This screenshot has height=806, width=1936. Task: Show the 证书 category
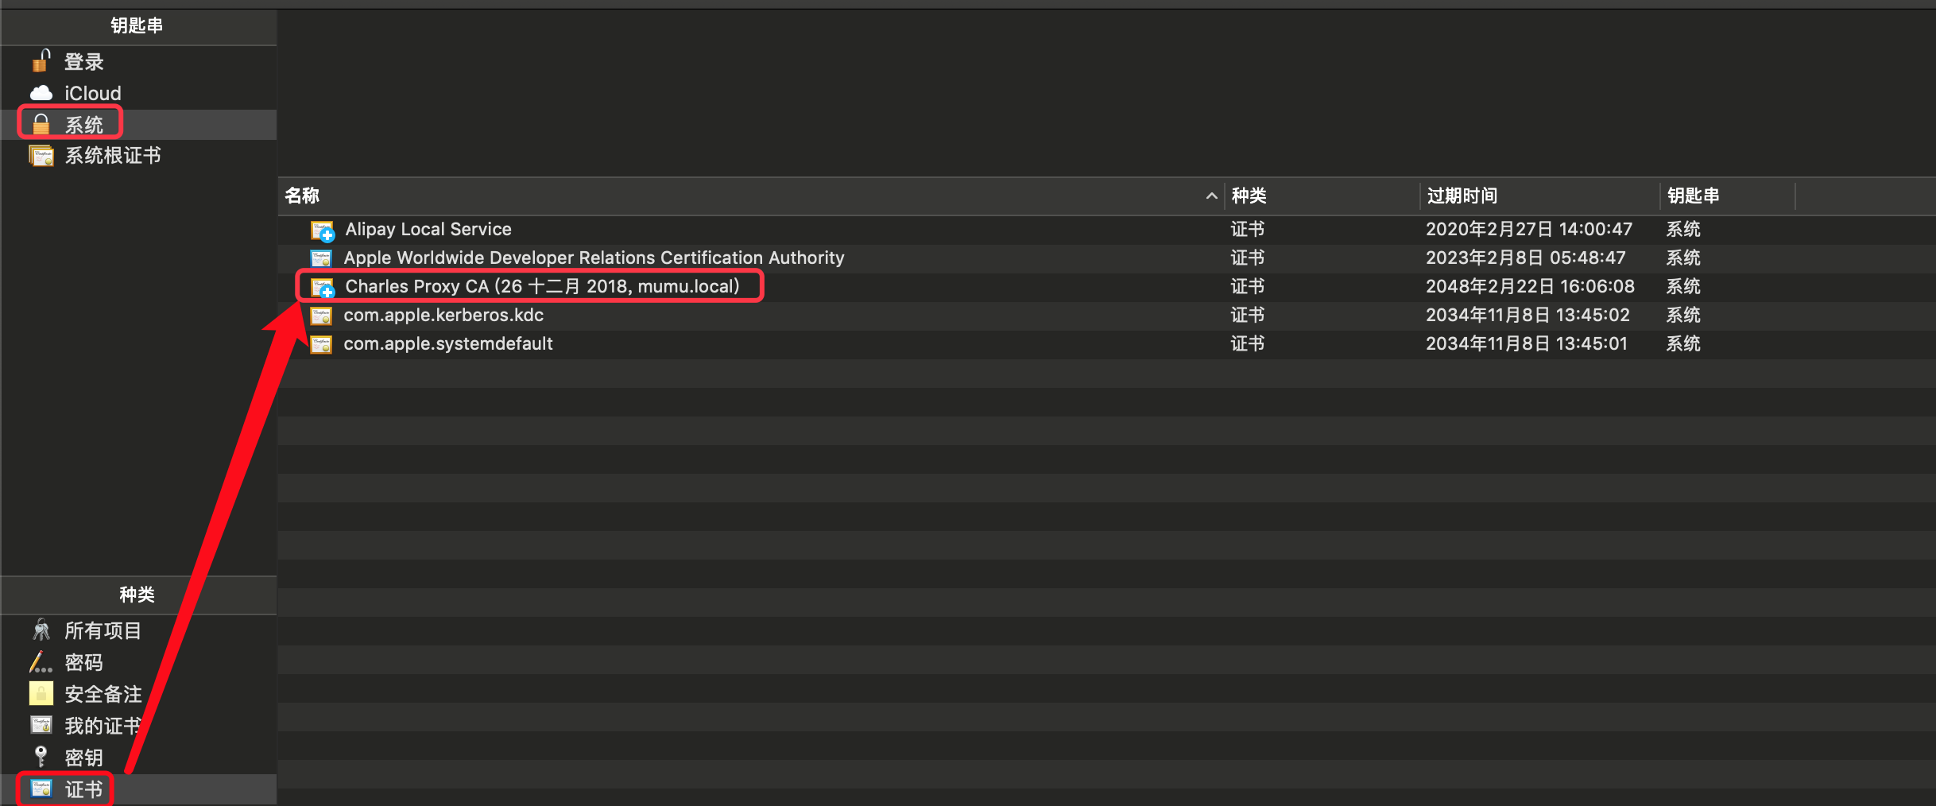pyautogui.click(x=138, y=789)
